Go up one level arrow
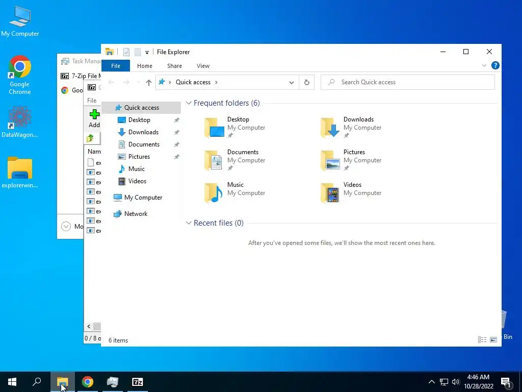 pos(149,82)
